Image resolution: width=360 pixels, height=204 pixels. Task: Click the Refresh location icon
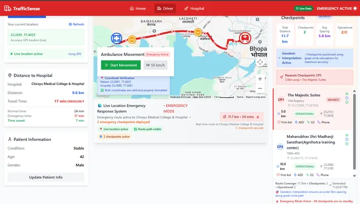pos(70,24)
